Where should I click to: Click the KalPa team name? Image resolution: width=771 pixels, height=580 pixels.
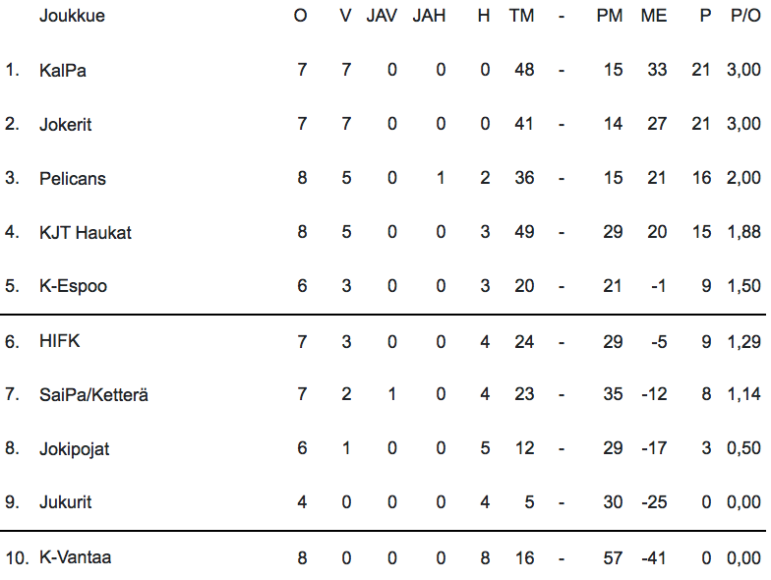(x=63, y=71)
